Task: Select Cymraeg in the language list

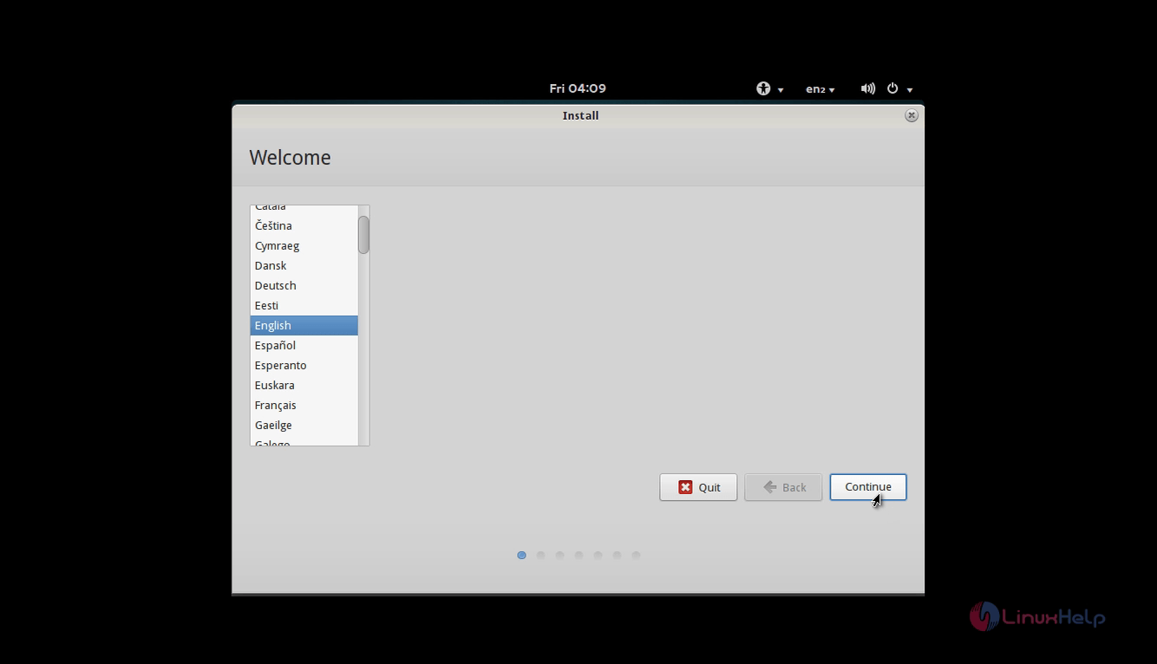Action: click(x=304, y=245)
